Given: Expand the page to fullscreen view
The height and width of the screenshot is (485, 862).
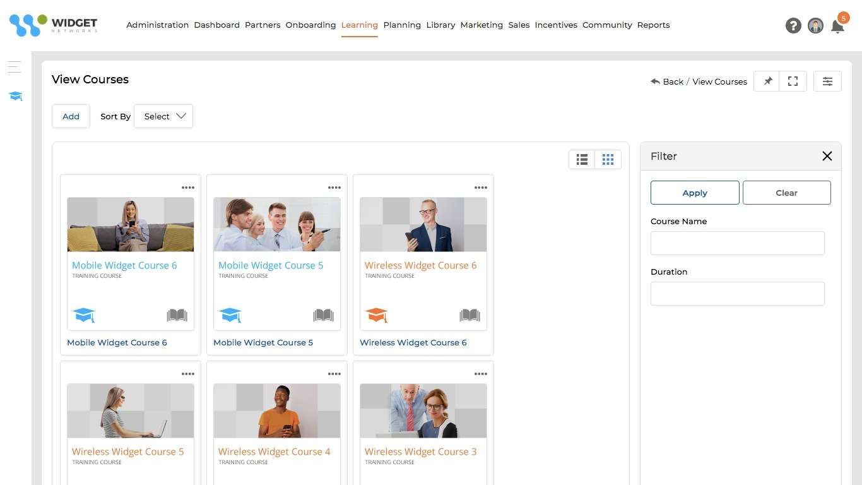Looking at the screenshot, I should coord(793,81).
